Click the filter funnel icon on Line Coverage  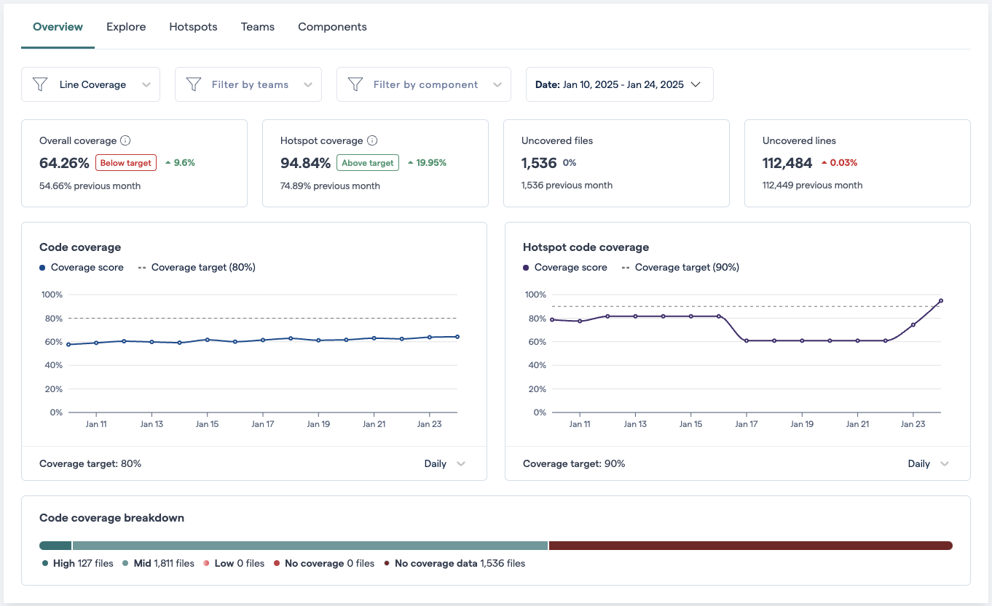coord(40,84)
